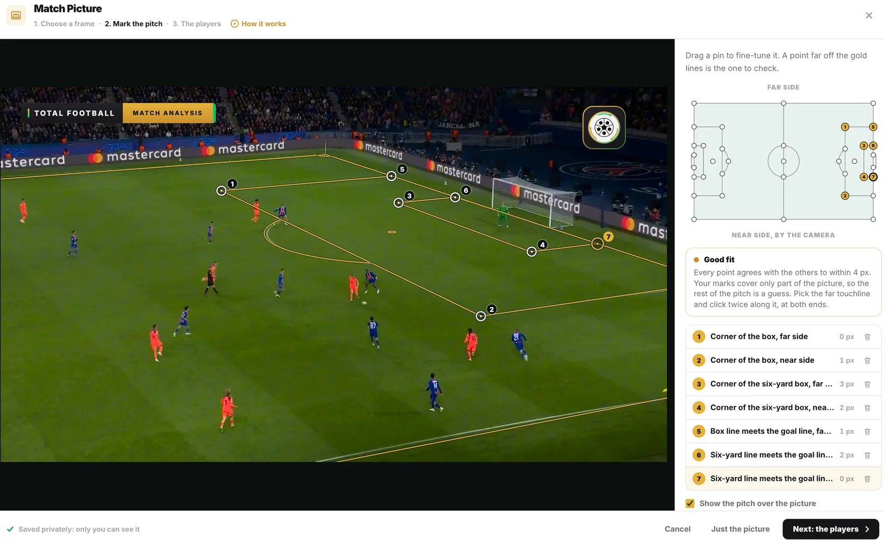The image size is (885, 540).
Task: Untick Show the pitch over the picture
Action: pyautogui.click(x=690, y=503)
